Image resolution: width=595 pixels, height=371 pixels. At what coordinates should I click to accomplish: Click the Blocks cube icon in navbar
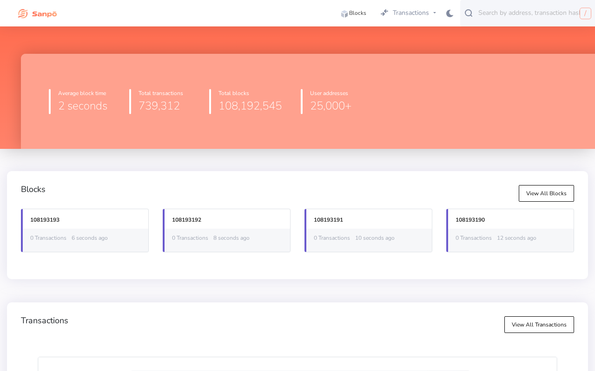pyautogui.click(x=344, y=14)
